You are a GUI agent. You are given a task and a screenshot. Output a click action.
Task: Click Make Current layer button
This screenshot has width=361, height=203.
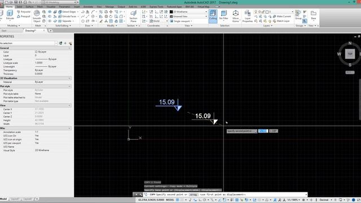pos(282,16)
